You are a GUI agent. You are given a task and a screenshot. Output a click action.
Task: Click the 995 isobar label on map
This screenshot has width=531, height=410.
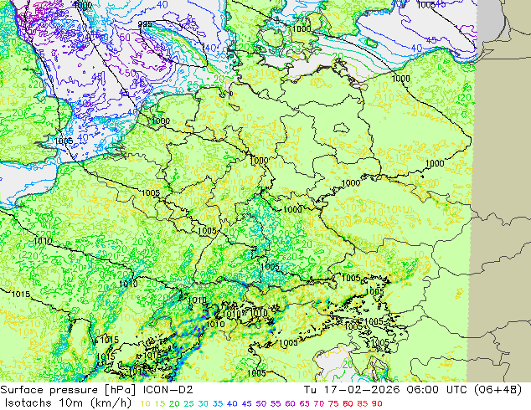pos(145,24)
